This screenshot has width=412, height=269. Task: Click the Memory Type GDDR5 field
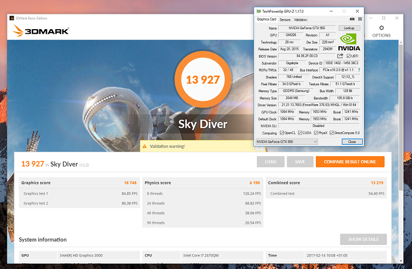[x=296, y=91]
